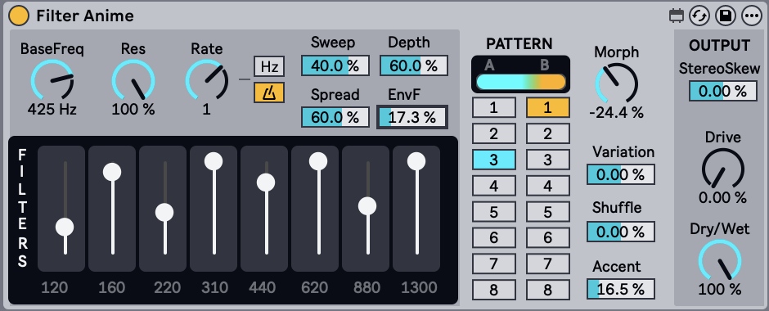Click the Rate knob
769x311 pixels.
coord(206,80)
